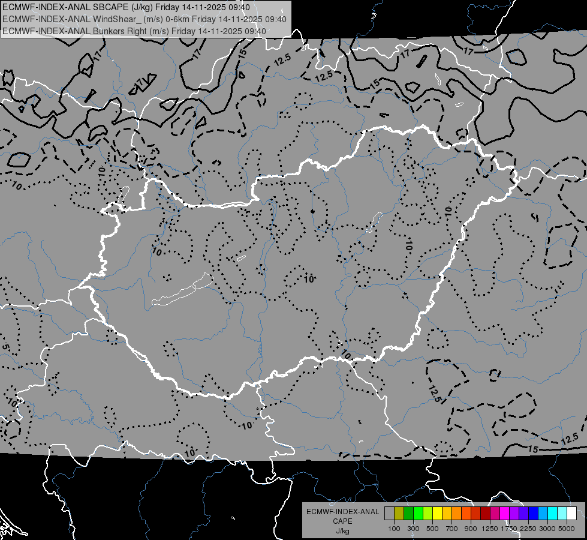Click the 5 contour label at left edge

pos(5,347)
